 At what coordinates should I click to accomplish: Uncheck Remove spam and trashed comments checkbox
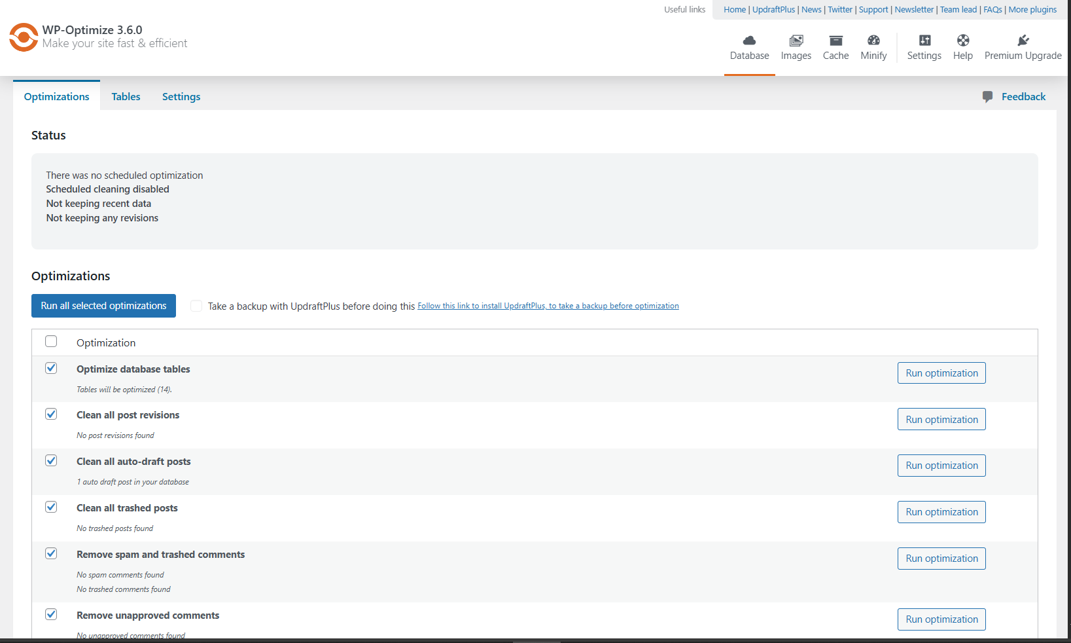pos(51,553)
